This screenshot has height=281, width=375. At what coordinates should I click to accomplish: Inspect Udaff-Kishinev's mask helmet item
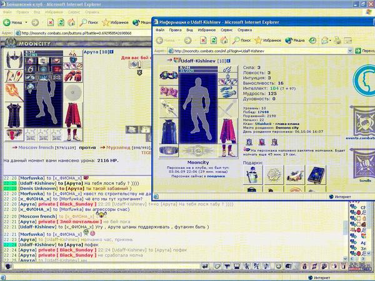(x=169, y=76)
